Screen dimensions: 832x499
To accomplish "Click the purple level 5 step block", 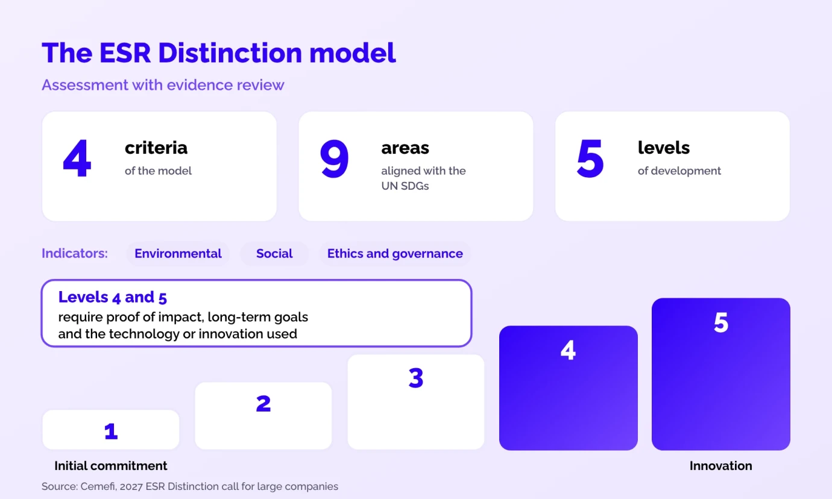I will (x=721, y=374).
